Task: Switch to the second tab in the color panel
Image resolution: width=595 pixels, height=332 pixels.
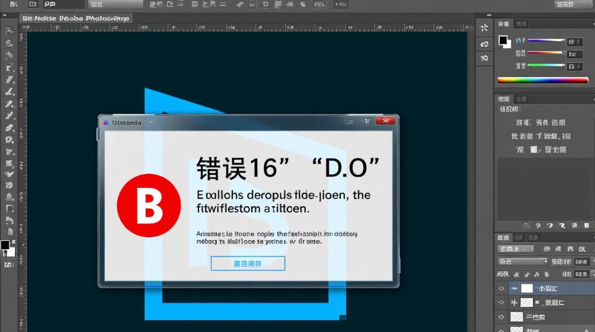Action: (x=521, y=24)
